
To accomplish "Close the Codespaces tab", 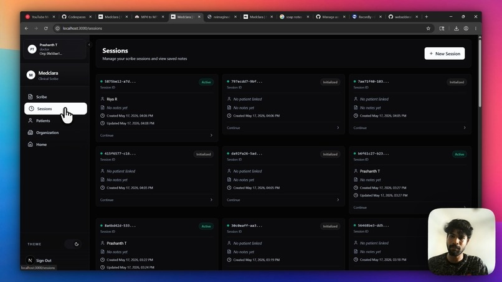I will tap(90, 17).
